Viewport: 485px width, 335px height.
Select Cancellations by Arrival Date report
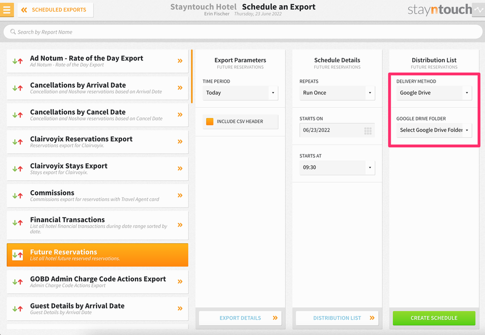tap(98, 88)
